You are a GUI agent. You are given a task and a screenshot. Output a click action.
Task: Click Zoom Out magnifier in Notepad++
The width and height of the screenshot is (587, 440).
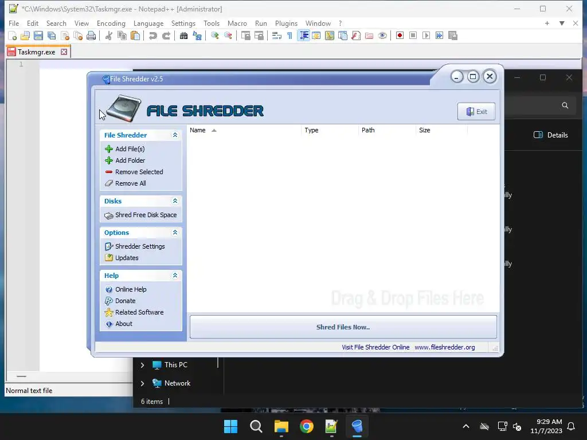coord(228,36)
